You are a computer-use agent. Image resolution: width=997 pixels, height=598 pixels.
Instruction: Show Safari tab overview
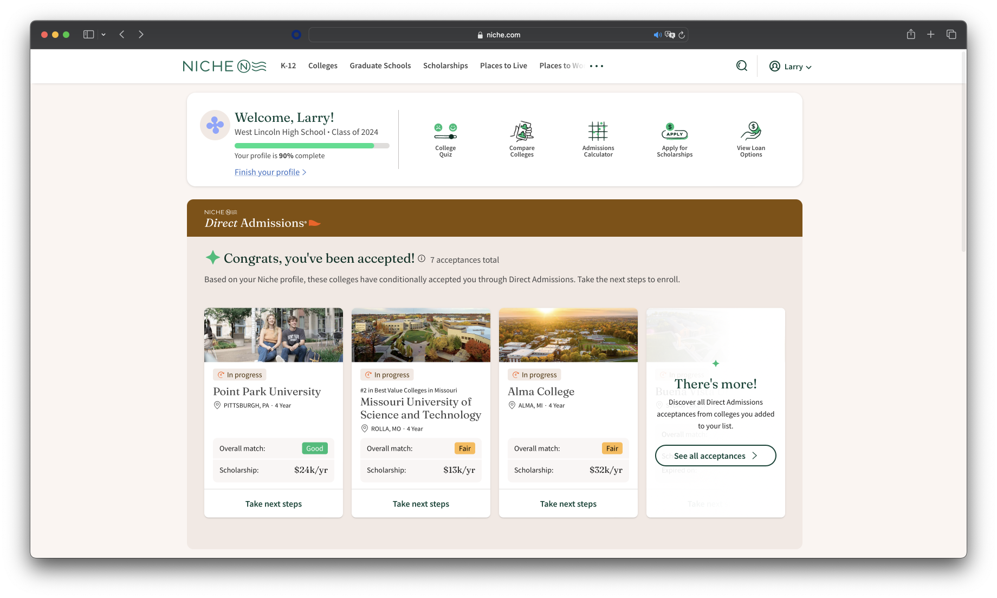[951, 35]
